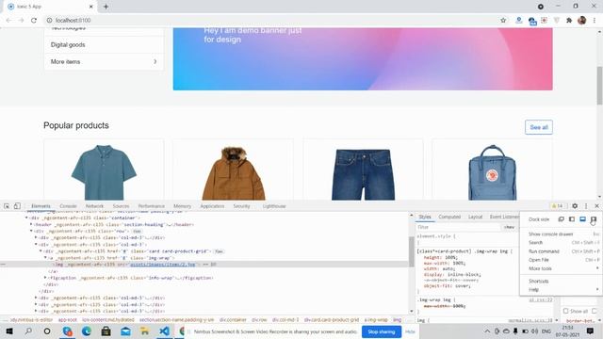Tick the Show all checkbox
The width and height of the screenshot is (603, 339).
(x=565, y=311)
